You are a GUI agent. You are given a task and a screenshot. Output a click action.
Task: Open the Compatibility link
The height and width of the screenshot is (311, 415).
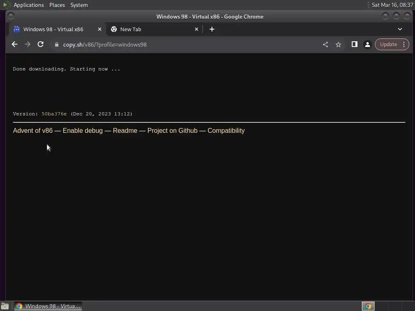[x=226, y=131]
